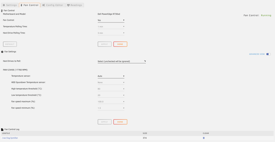275x142 pixels.
Task: Click the Dell PowerEdge R730xd model text
Action: 109,14
